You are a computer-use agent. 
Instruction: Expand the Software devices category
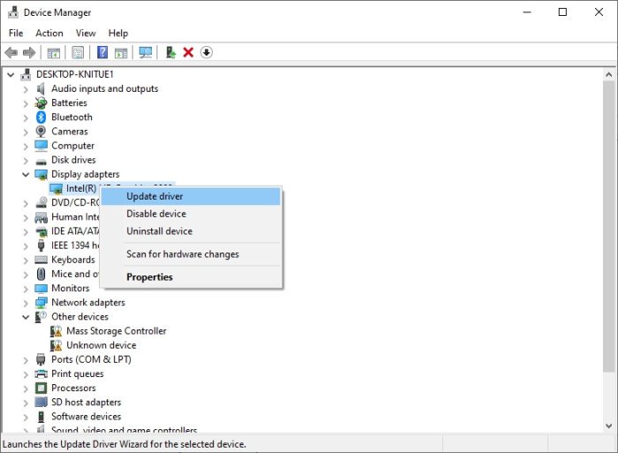coord(26,417)
